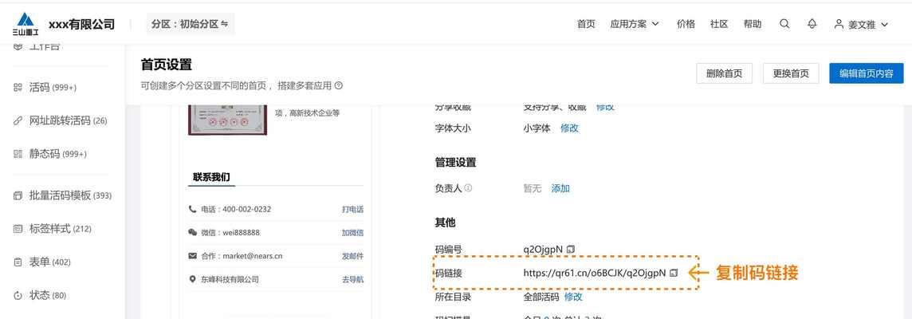912x319 pixels.
Task: Open 价格 in top navigation
Action: [686, 24]
